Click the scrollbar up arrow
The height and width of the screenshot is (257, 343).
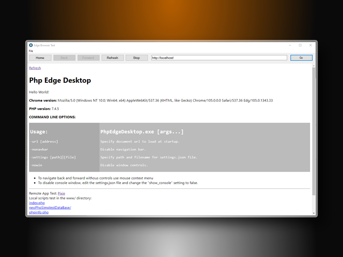[x=314, y=66]
